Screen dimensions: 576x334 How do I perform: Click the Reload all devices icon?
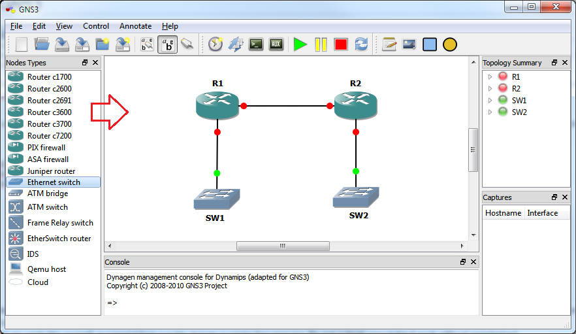(x=361, y=44)
